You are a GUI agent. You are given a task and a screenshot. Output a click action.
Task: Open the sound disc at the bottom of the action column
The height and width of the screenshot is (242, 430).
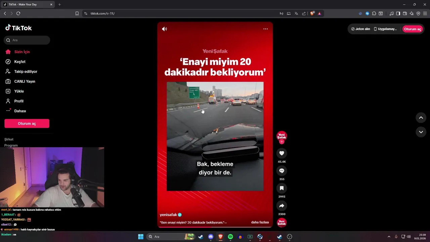[x=282, y=222]
